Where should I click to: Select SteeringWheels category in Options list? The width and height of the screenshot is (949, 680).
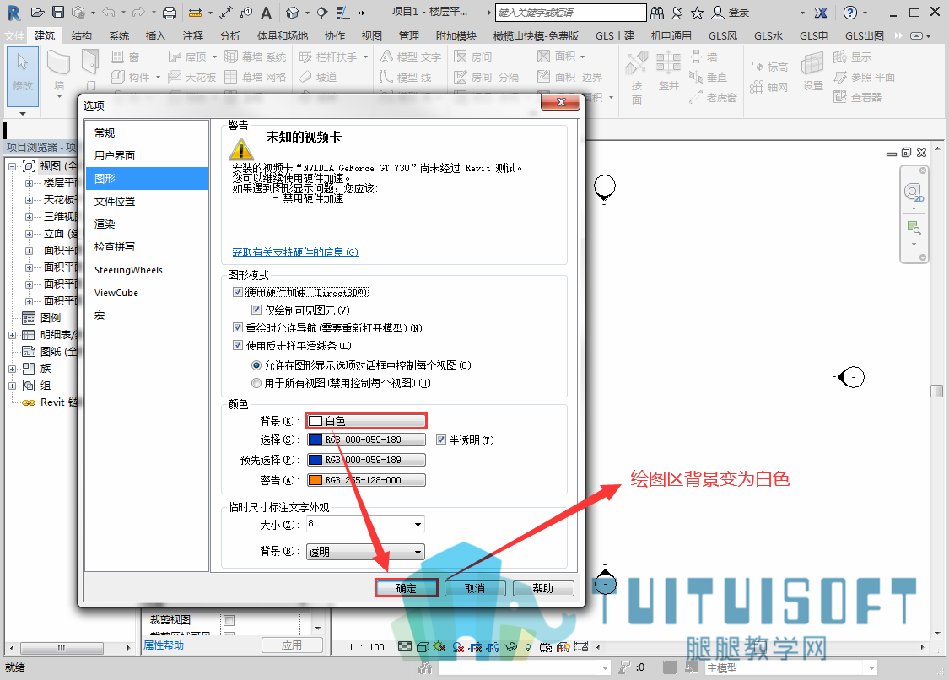pos(147,270)
